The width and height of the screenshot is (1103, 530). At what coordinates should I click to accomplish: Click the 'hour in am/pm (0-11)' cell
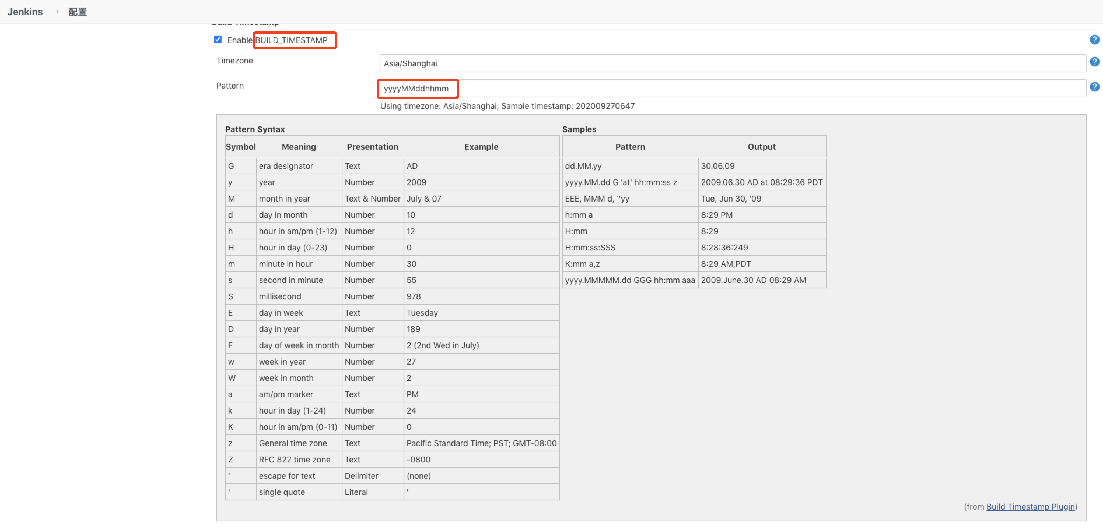(x=299, y=427)
